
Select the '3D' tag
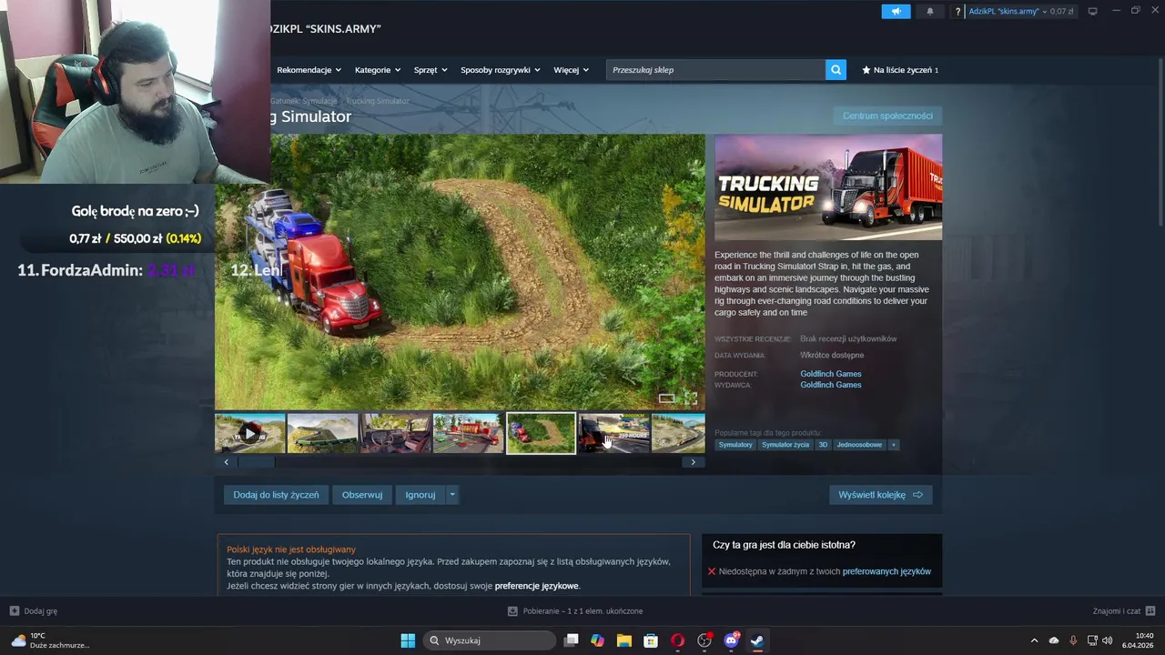tap(823, 445)
